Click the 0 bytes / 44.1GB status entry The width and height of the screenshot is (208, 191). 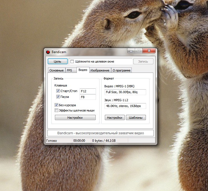tap(104, 141)
